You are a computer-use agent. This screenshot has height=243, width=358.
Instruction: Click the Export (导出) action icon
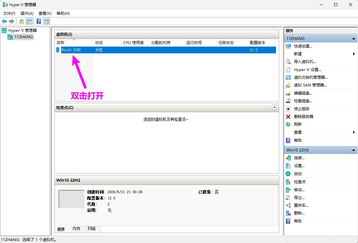(288, 198)
